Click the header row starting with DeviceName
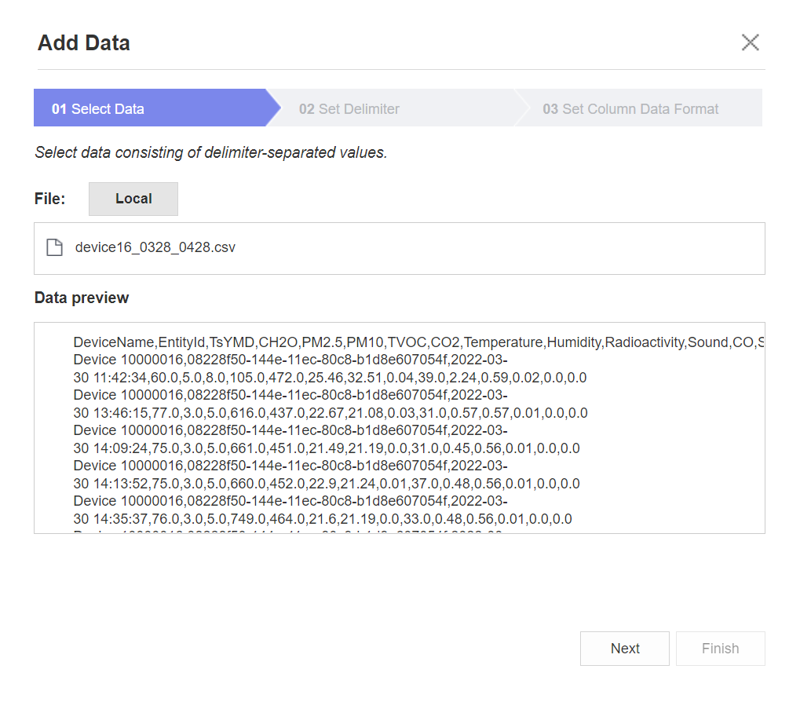Viewport: 800px width, 702px height. (x=418, y=342)
